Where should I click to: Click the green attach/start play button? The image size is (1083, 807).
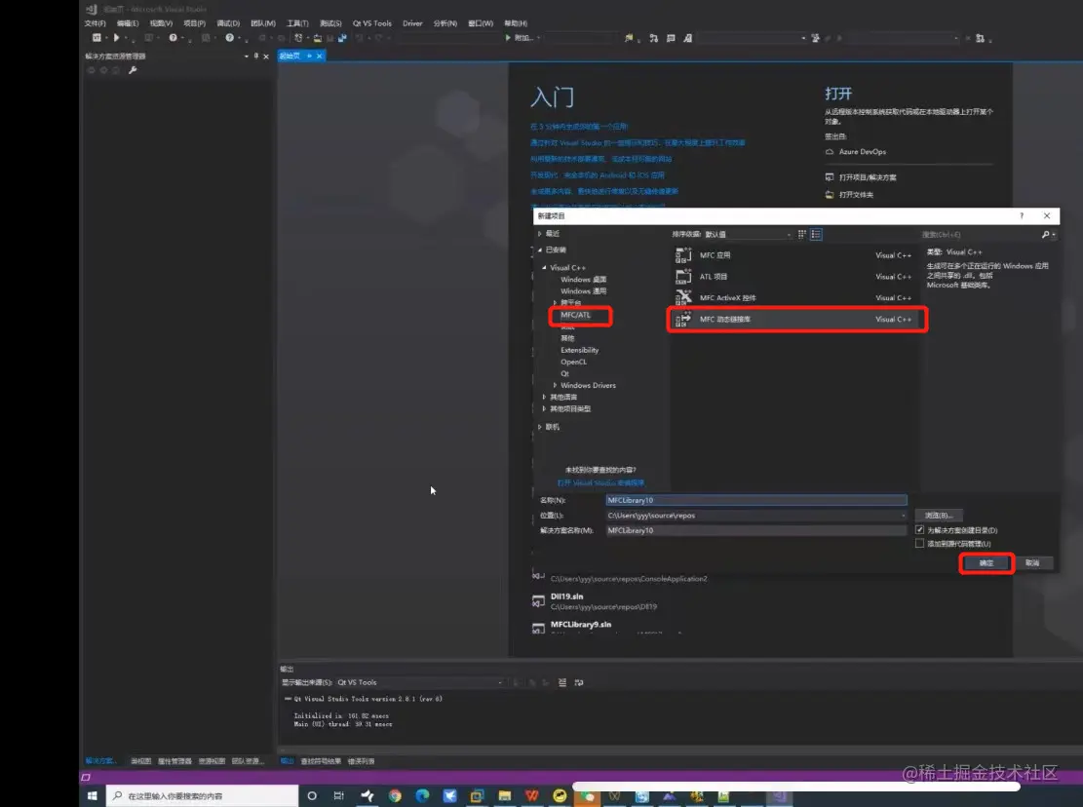point(508,38)
